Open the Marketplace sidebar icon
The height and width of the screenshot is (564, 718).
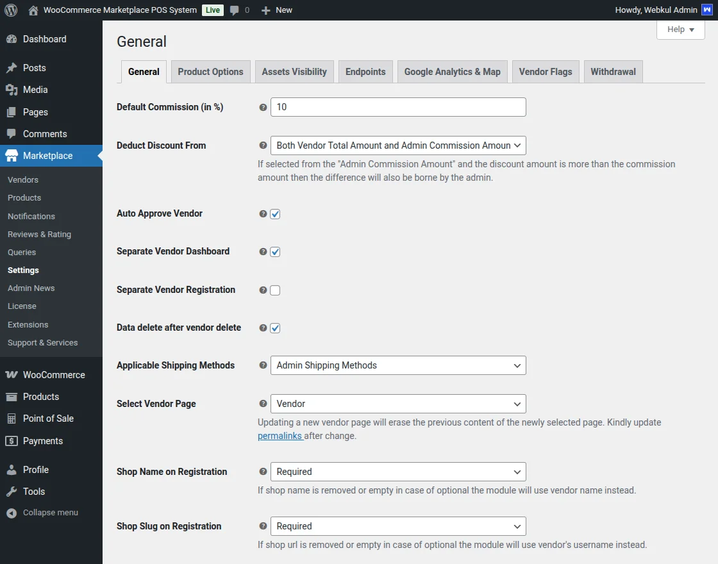pyautogui.click(x=12, y=156)
